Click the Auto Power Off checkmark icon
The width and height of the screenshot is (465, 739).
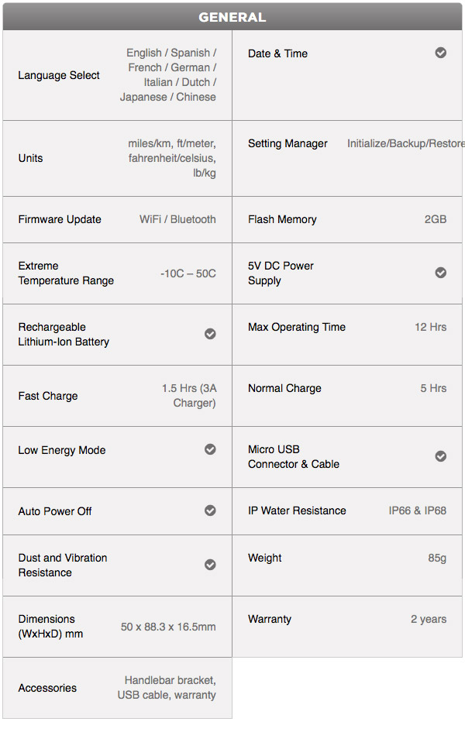(210, 510)
